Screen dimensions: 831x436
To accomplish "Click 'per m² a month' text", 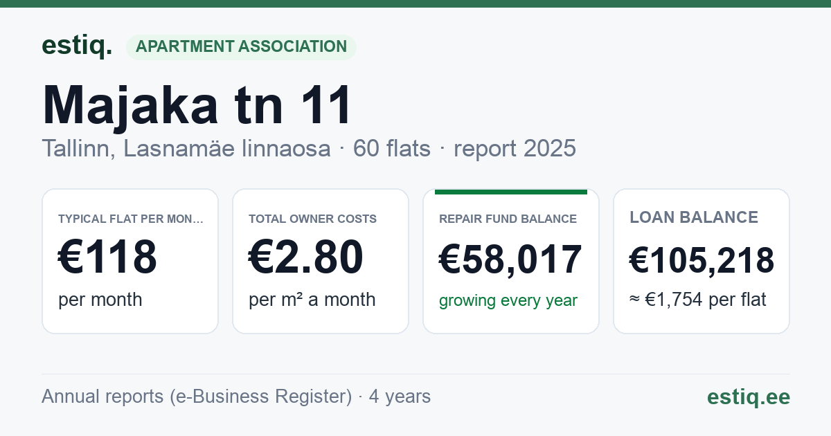I will 312,300.
